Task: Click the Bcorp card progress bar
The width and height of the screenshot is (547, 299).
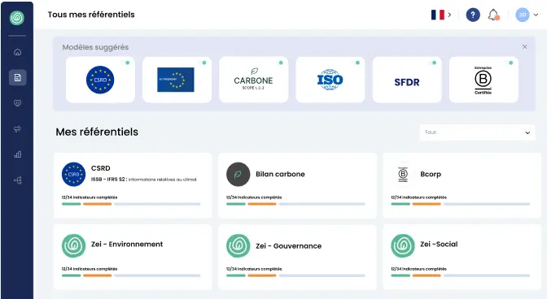Action: click(x=460, y=204)
